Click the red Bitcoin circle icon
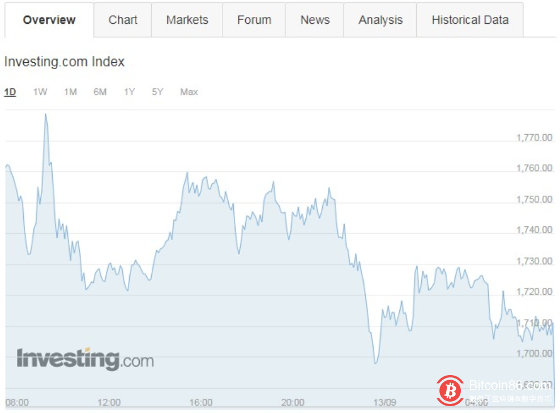560x413 pixels. [x=450, y=391]
